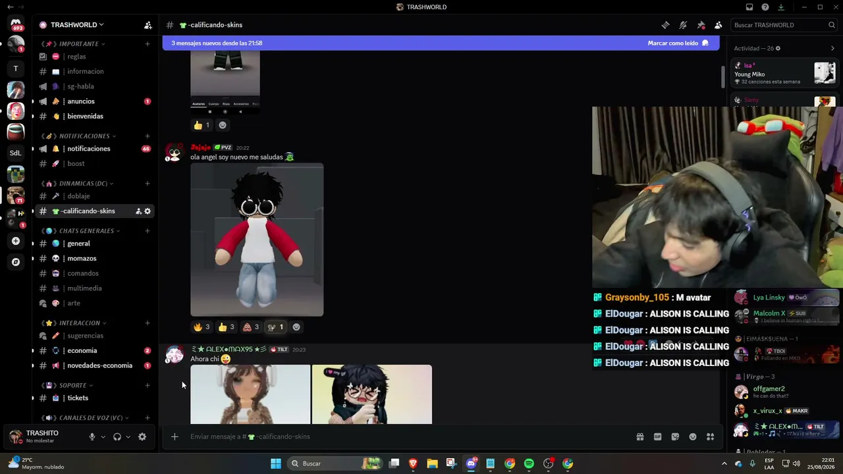Image resolution: width=843 pixels, height=474 pixels.
Task: Invite people to TRASHWORLD server
Action: point(148,25)
